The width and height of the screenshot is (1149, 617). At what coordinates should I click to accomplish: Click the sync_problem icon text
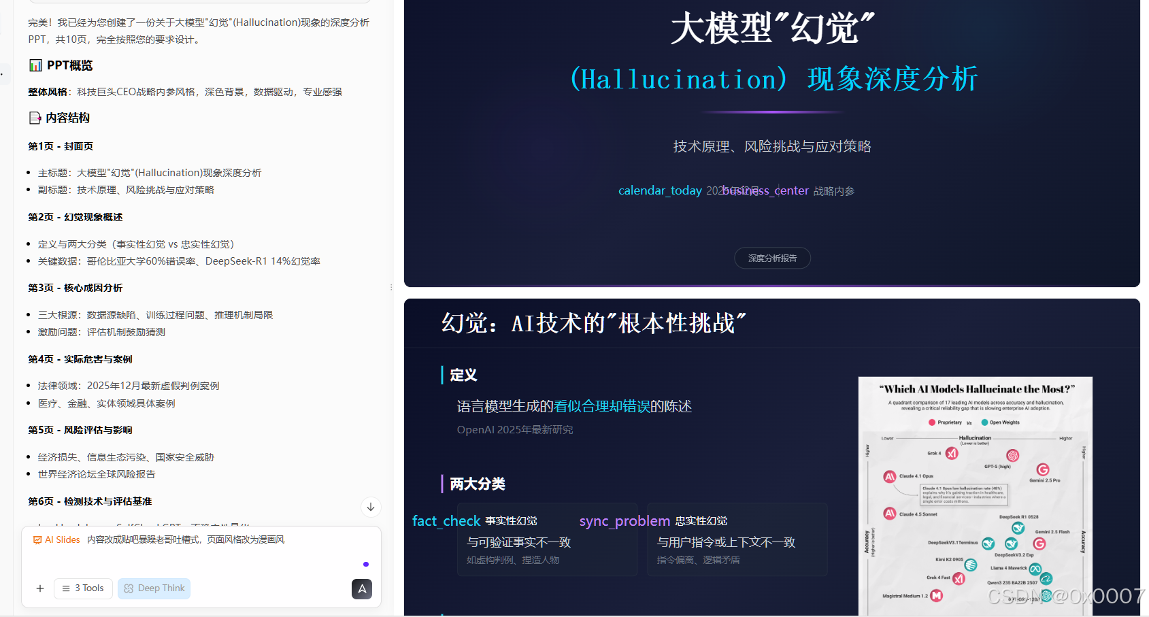(x=625, y=521)
